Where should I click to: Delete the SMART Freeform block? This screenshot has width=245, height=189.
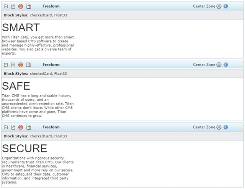(x=21, y=6)
